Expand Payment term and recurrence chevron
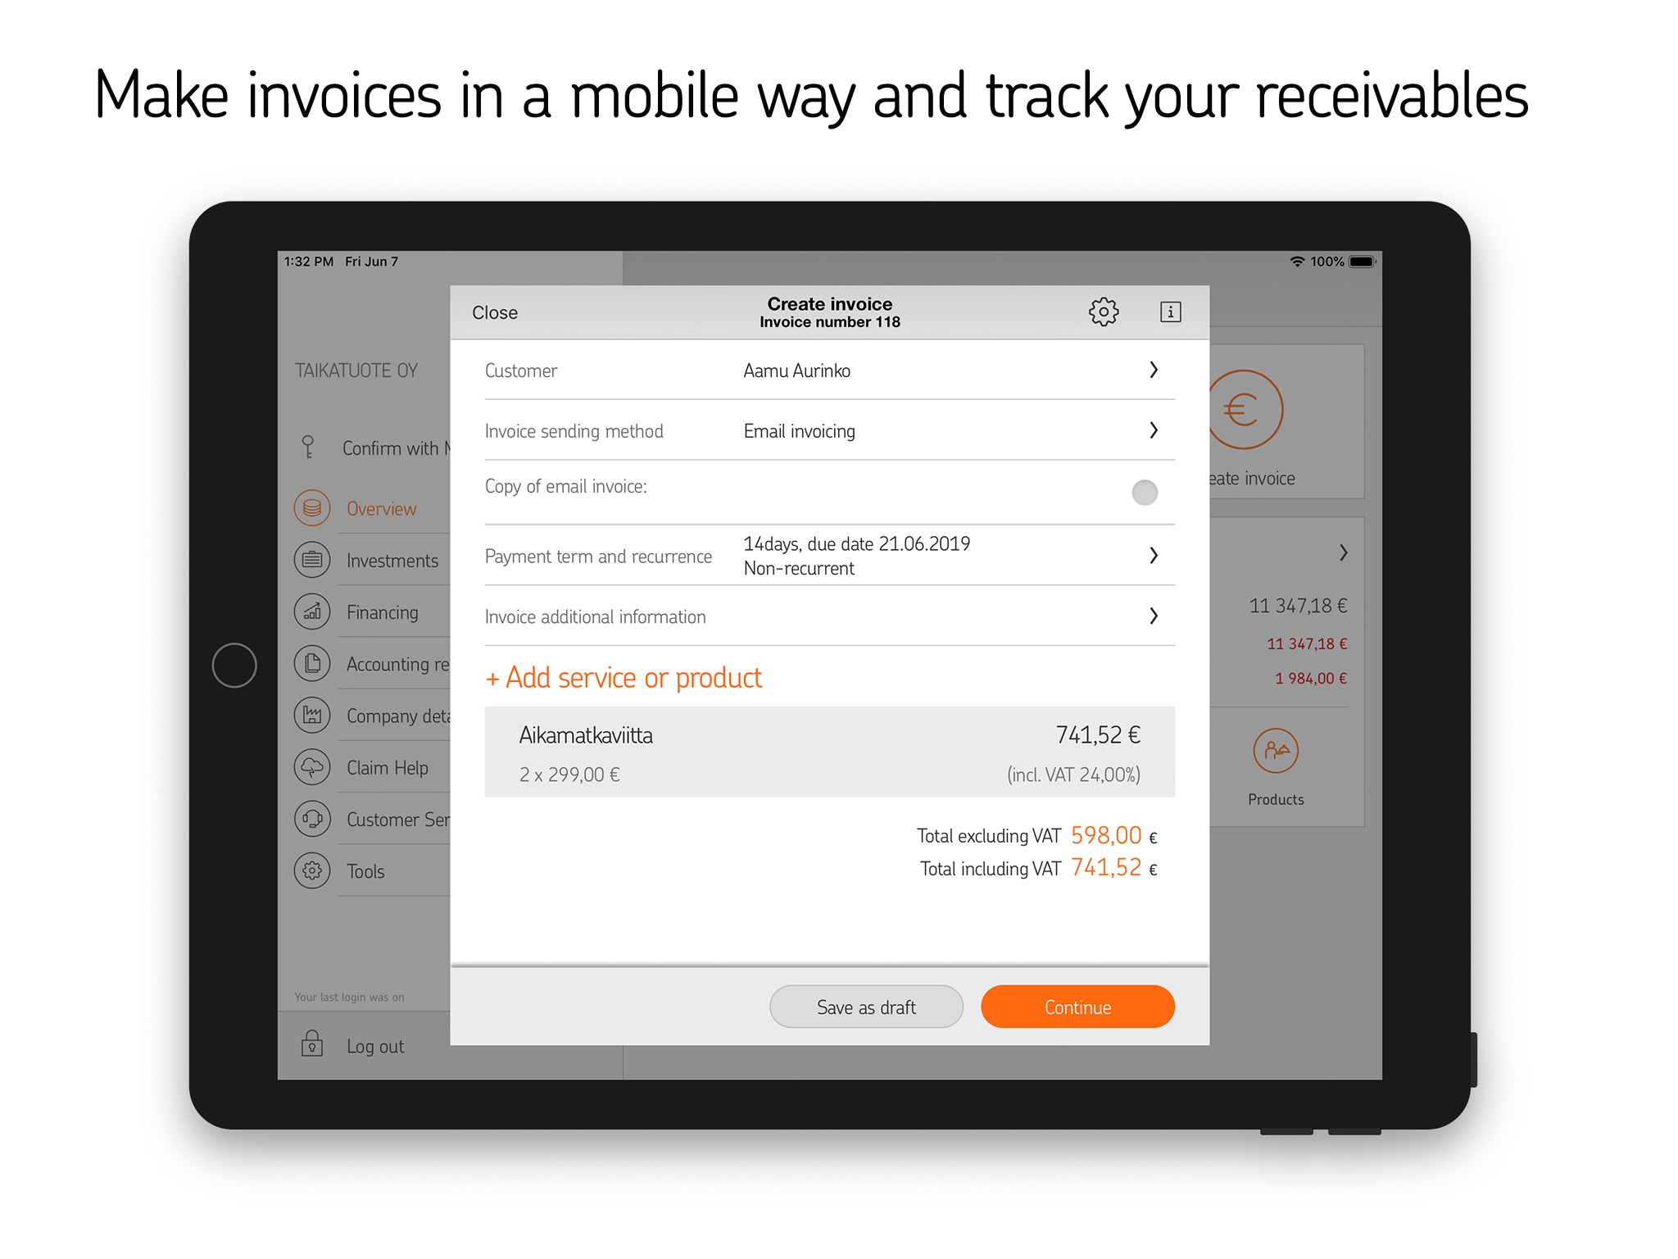 tap(1154, 554)
